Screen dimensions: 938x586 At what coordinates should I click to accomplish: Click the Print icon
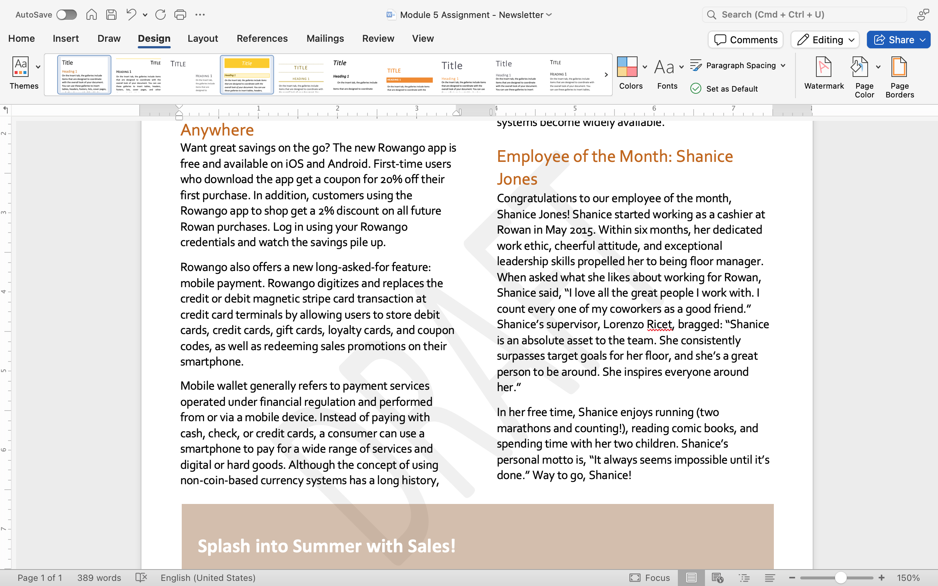click(180, 15)
